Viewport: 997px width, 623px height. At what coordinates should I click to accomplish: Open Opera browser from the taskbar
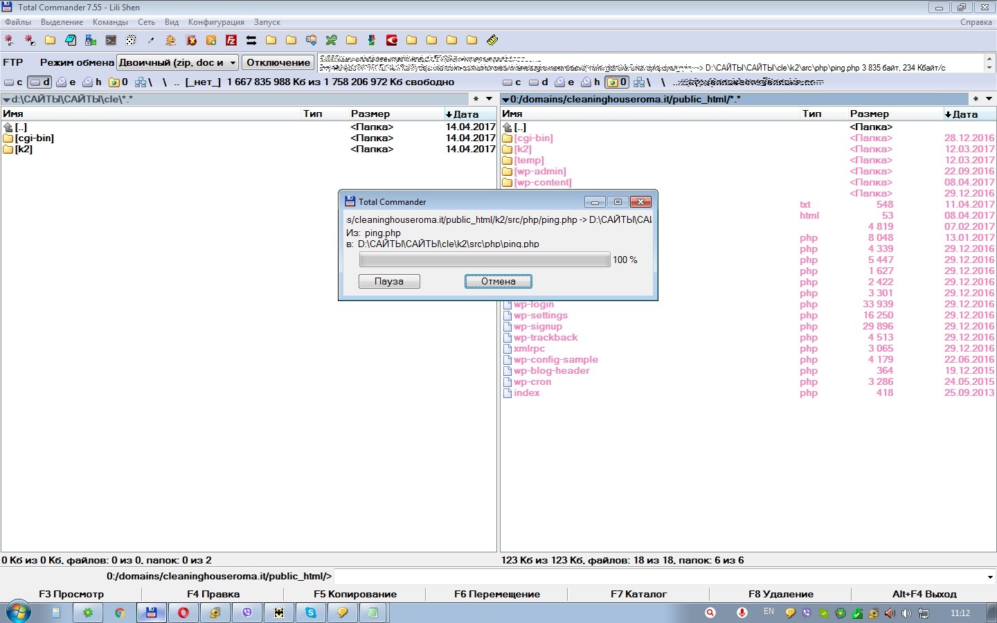point(183,613)
